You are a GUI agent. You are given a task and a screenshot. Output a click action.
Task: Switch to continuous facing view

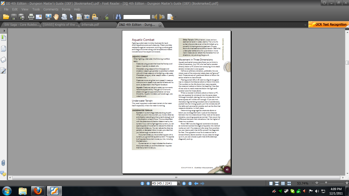pos(289,183)
